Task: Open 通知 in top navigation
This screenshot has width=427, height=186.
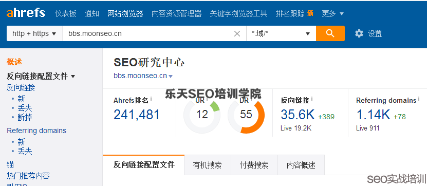Action: pos(92,13)
